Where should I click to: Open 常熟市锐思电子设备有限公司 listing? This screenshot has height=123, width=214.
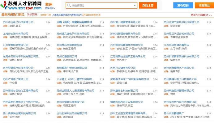(x=126, y=102)
